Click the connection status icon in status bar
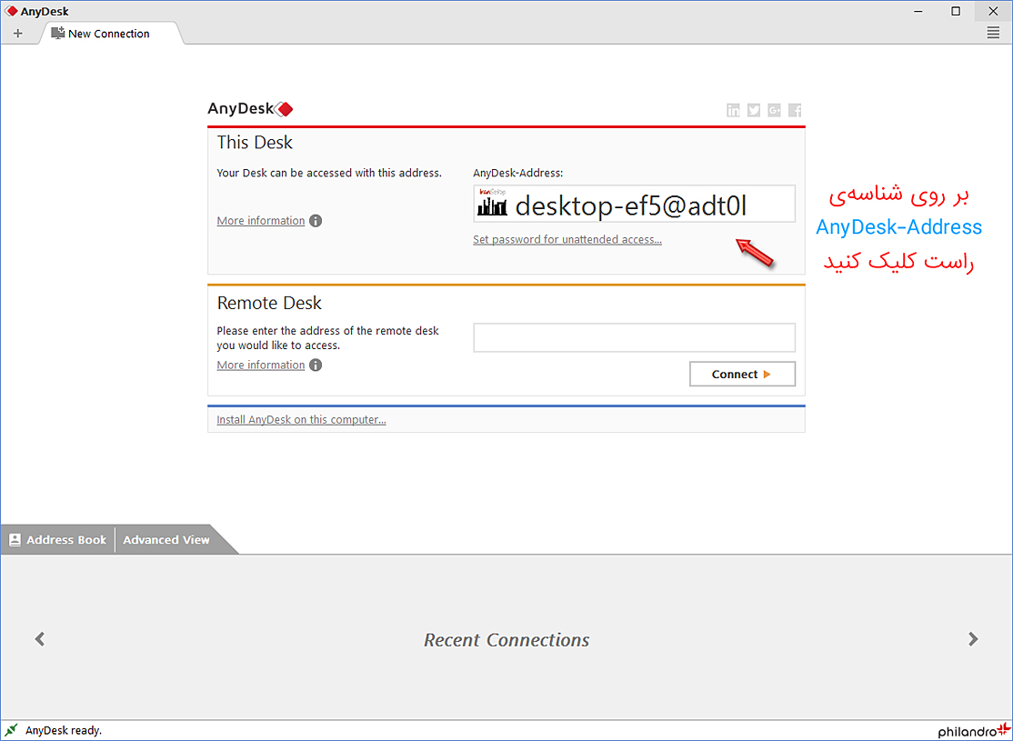 point(11,730)
